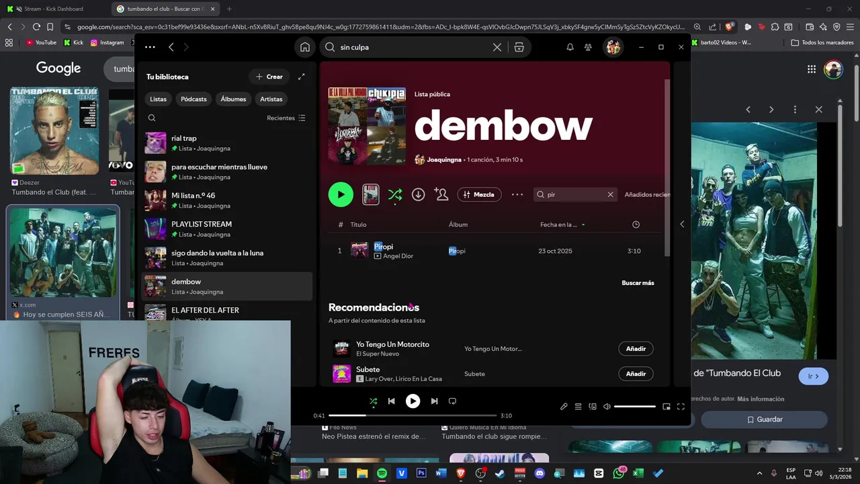Play the dembow playlist with green button
This screenshot has width=860, height=484.
(x=341, y=194)
